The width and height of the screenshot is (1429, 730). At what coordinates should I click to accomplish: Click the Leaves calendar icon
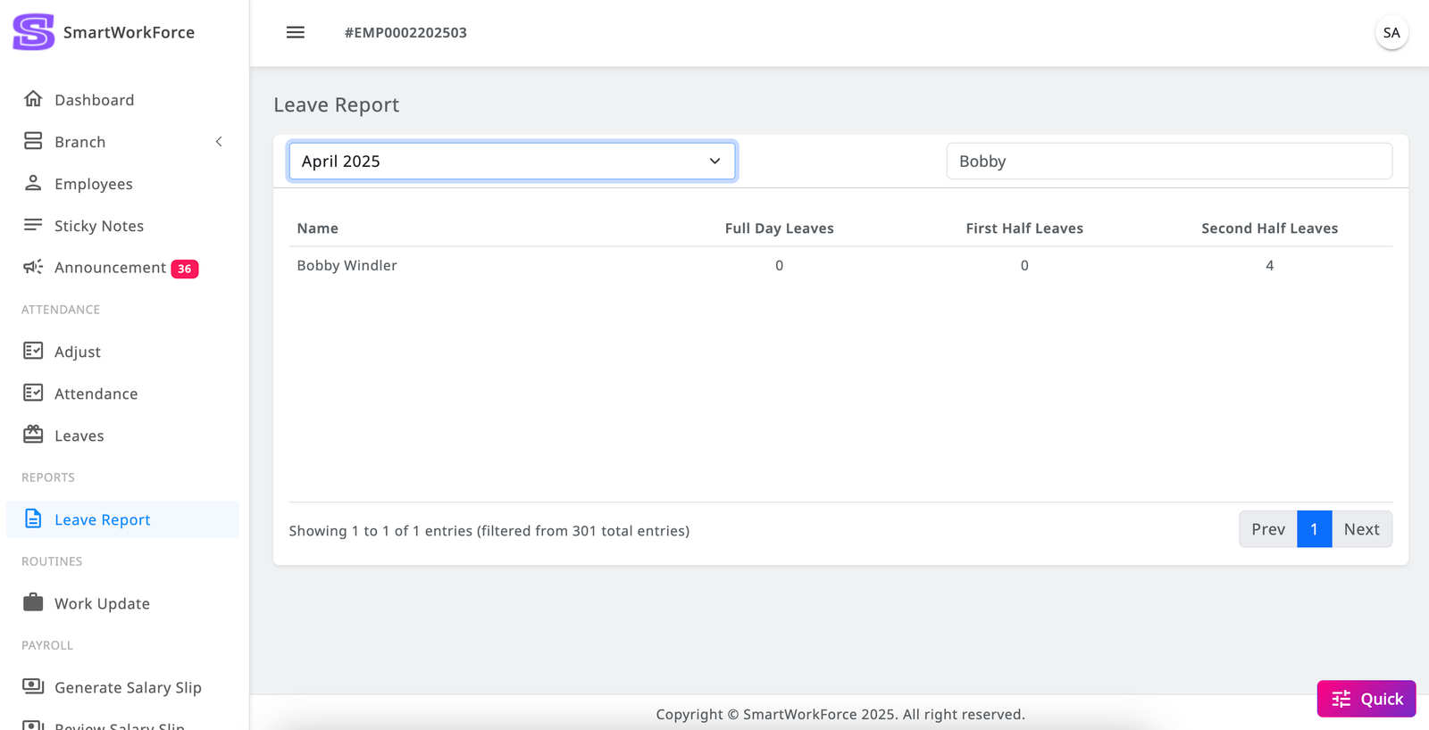click(x=33, y=435)
